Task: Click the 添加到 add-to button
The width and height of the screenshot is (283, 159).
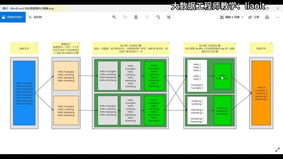Action: (x=35, y=17)
